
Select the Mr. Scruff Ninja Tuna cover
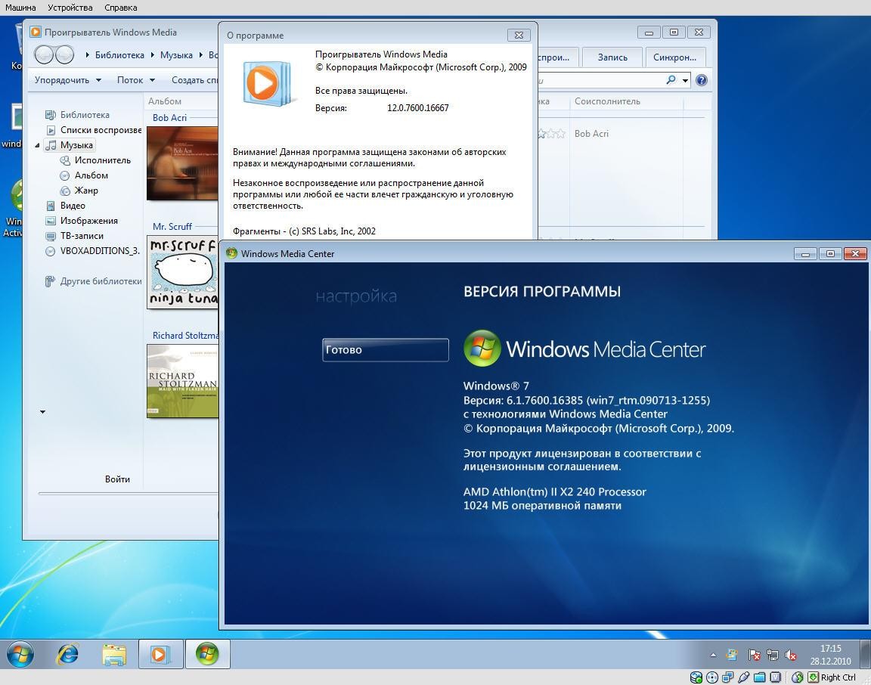182,272
